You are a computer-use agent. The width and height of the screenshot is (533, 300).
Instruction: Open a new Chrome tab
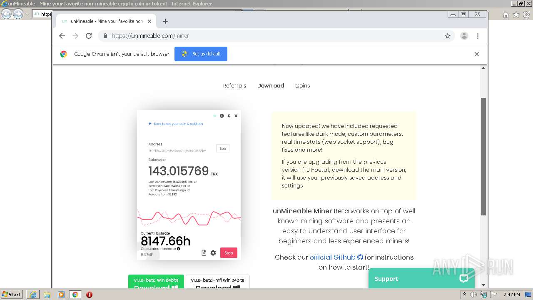[x=165, y=21]
